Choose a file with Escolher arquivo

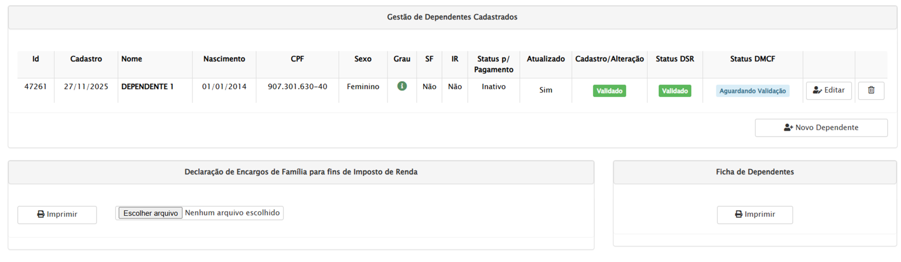point(150,213)
